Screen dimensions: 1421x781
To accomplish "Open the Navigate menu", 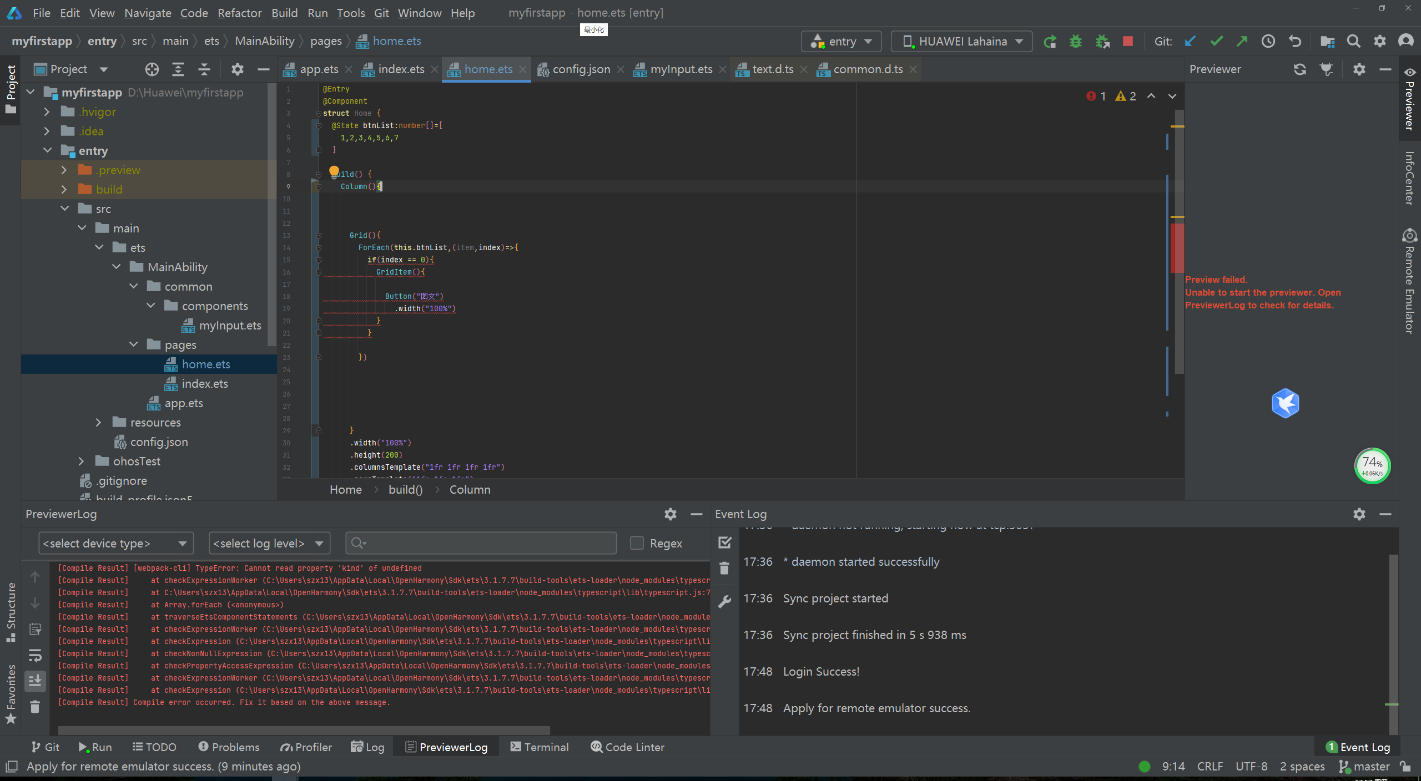I will (x=148, y=13).
